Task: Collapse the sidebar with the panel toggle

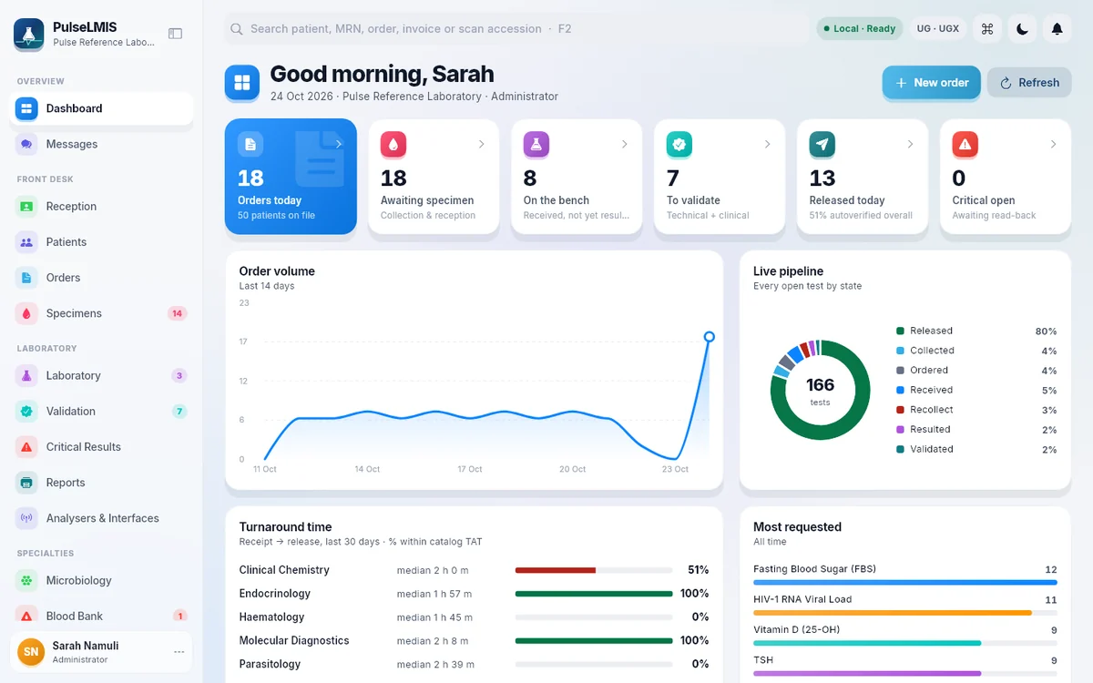Action: tap(176, 34)
